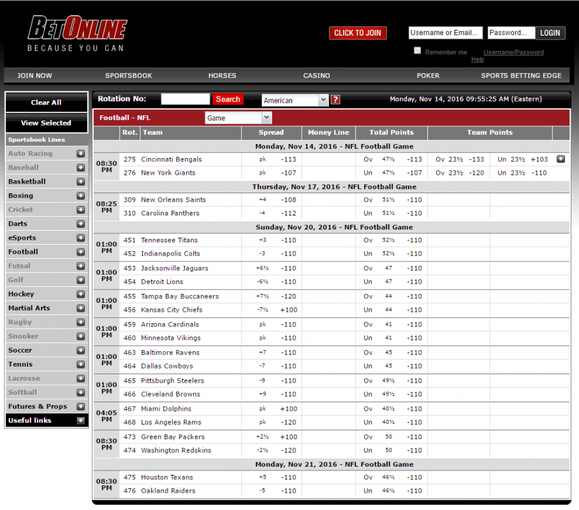Expand Cricket with its plus icon
Viewport: 579px width, 510px height.
81,210
